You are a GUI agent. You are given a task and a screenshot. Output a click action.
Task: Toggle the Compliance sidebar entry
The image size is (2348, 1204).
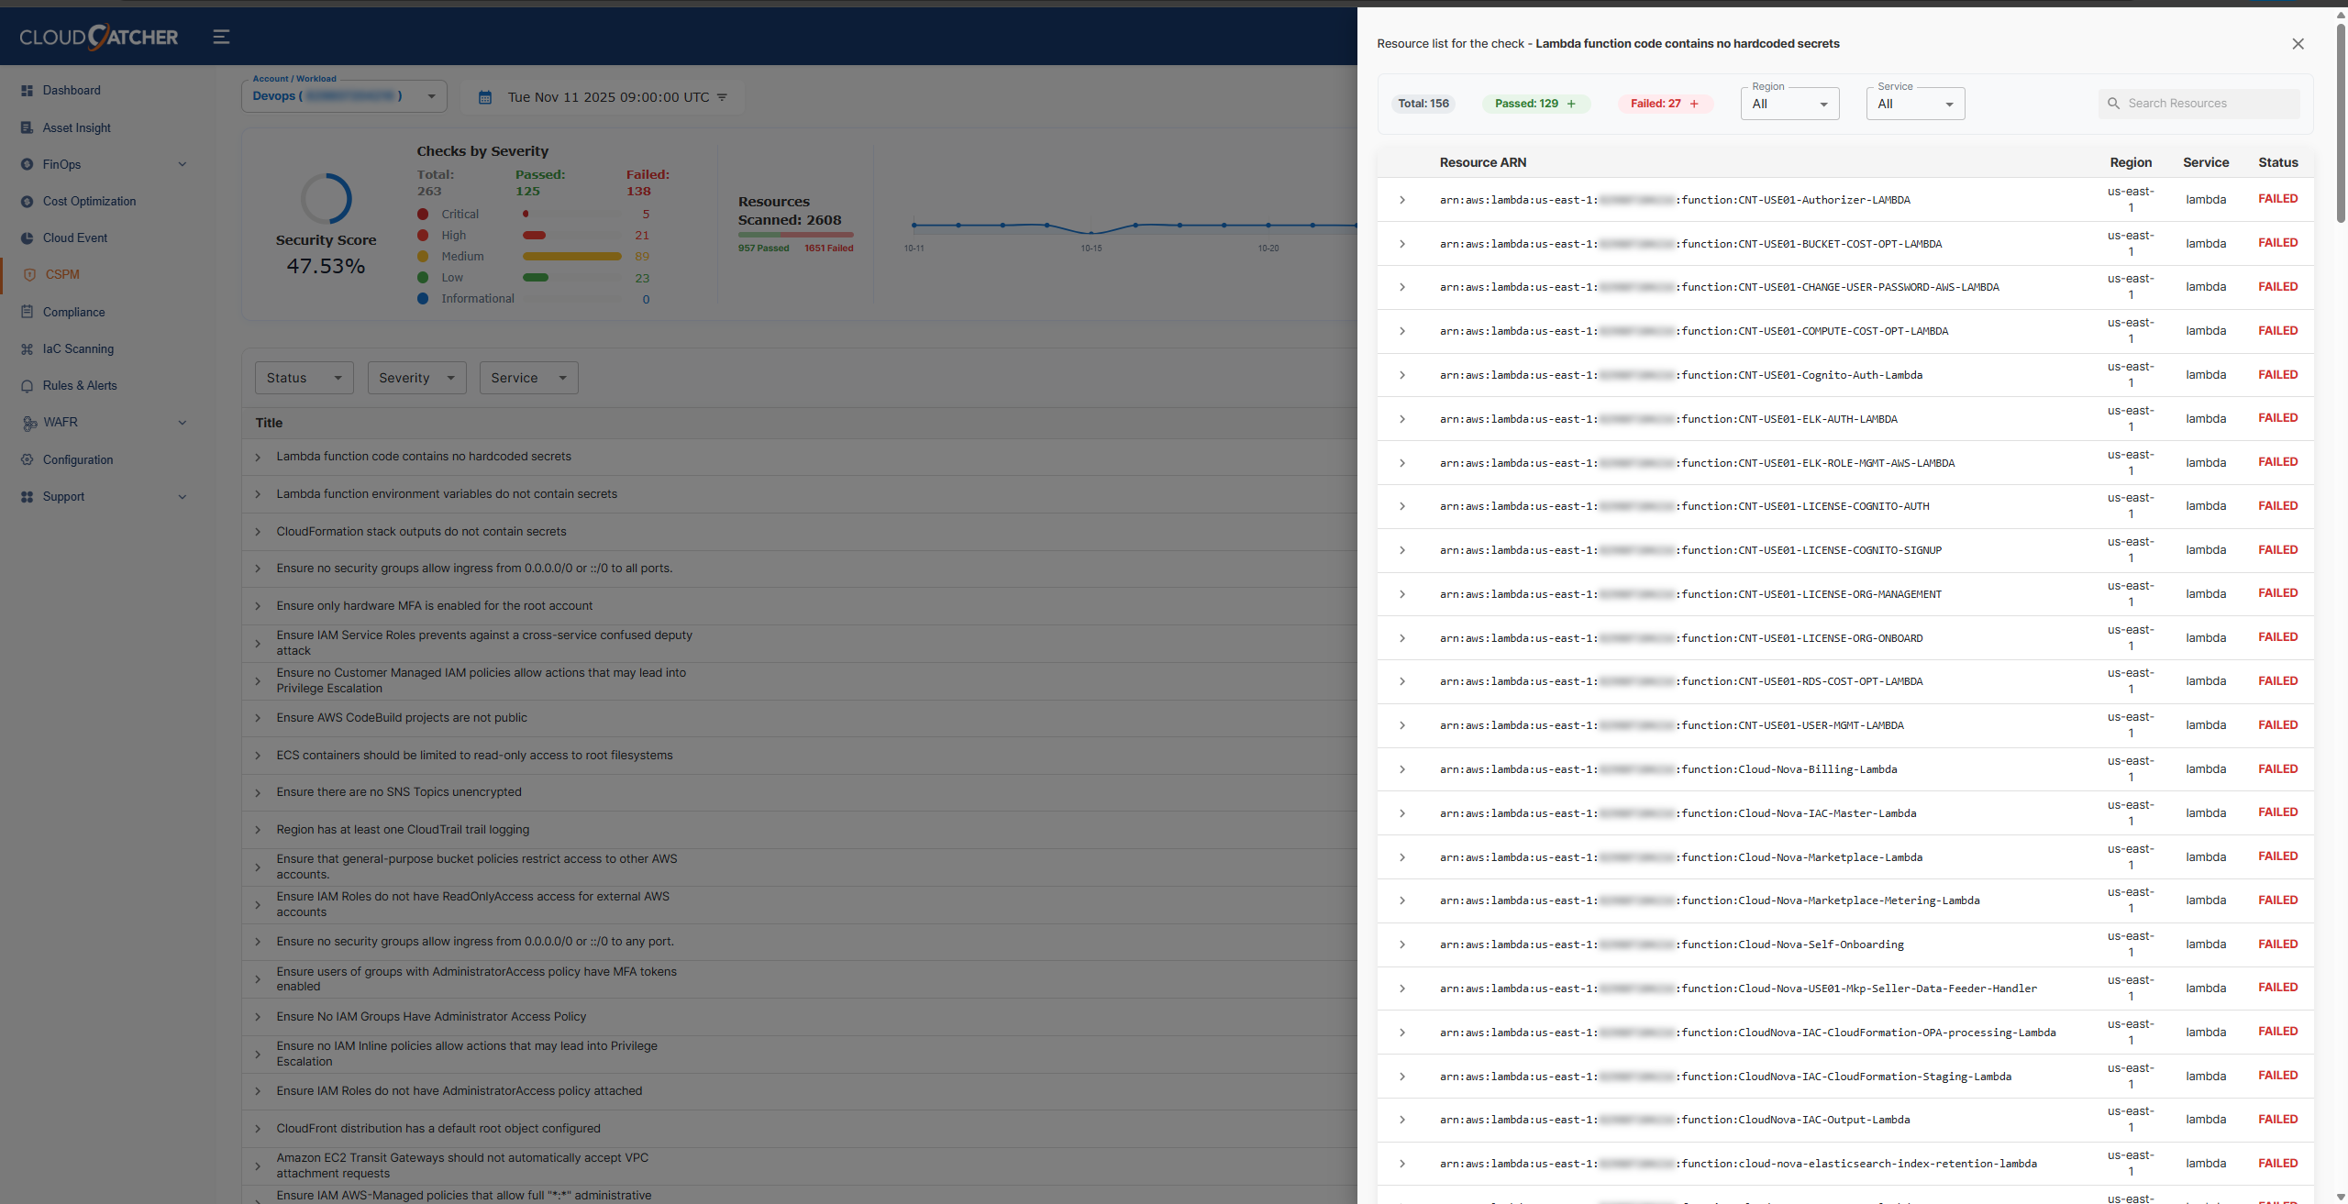73,312
